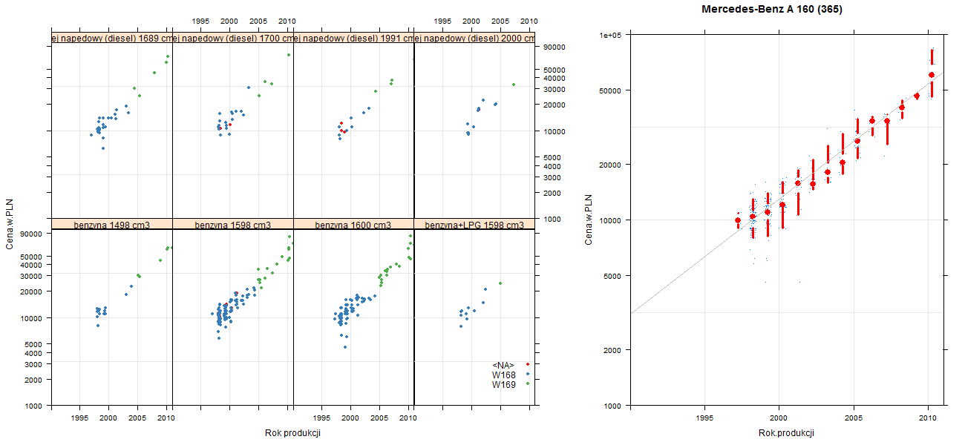Screen dimensions: 965x445
Task: Click the <NA> legend label
Action: coord(503,365)
